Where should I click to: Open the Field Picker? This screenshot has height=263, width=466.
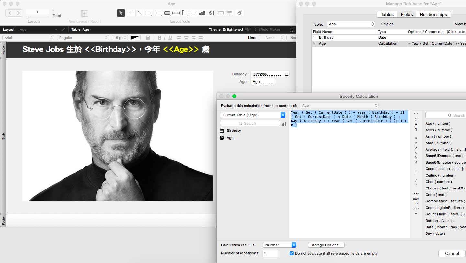268,29
